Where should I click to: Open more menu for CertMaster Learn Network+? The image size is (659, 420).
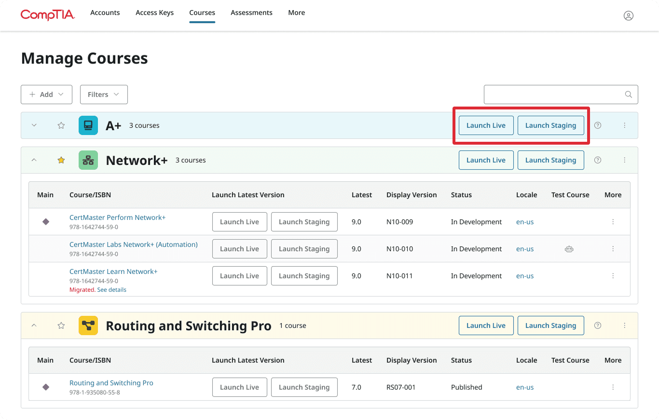pyautogui.click(x=613, y=276)
